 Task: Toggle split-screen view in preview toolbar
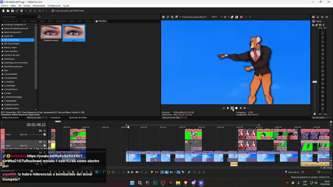point(177,17)
